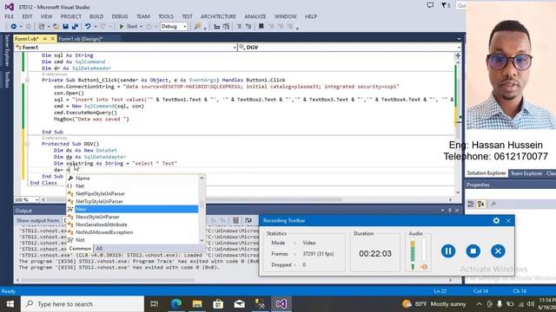Click the Open File toolbar icon
Screen dimensions: 556x312
tap(56, 27)
